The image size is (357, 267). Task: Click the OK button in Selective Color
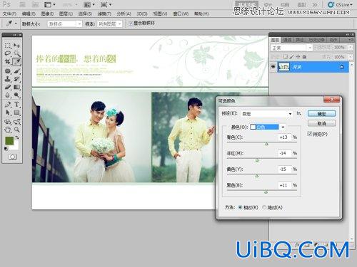[x=321, y=114]
